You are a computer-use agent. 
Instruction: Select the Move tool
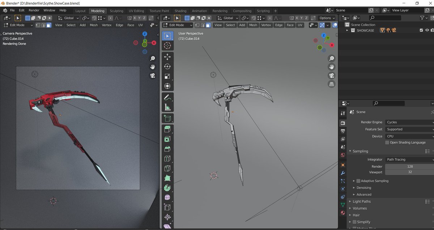click(x=167, y=57)
